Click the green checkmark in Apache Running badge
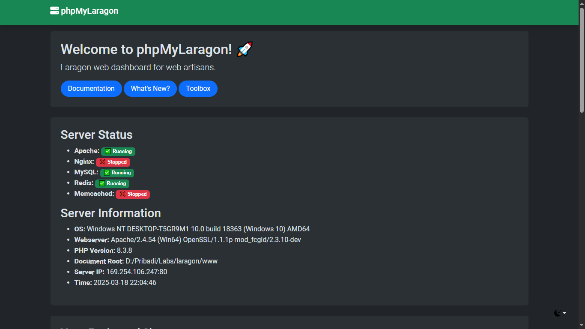Screen dimensions: 585x329 click(108, 151)
